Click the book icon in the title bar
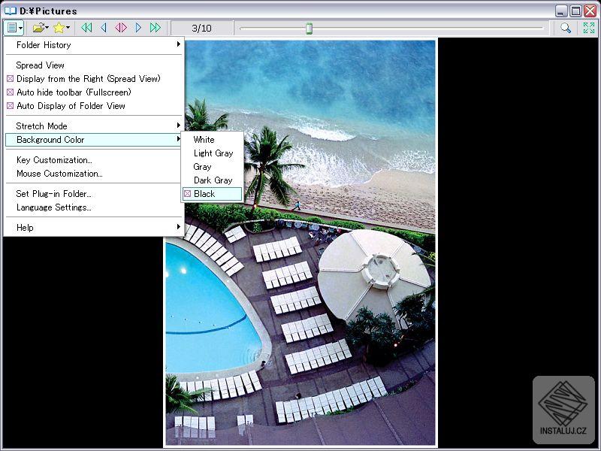Viewport: 601px width, 451px height. click(x=11, y=11)
